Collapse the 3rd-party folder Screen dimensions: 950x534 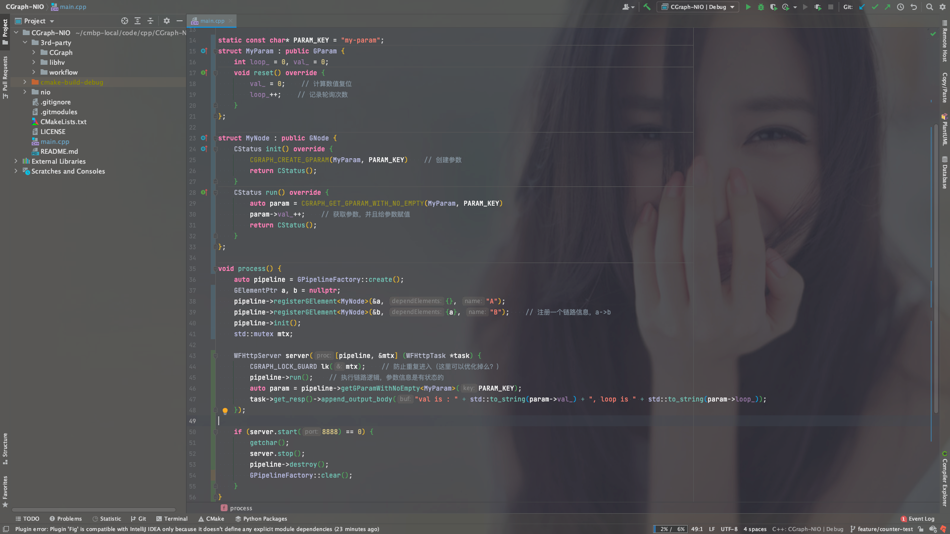tap(25, 43)
